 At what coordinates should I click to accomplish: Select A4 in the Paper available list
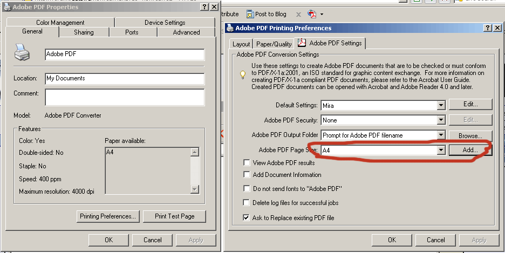(110, 152)
